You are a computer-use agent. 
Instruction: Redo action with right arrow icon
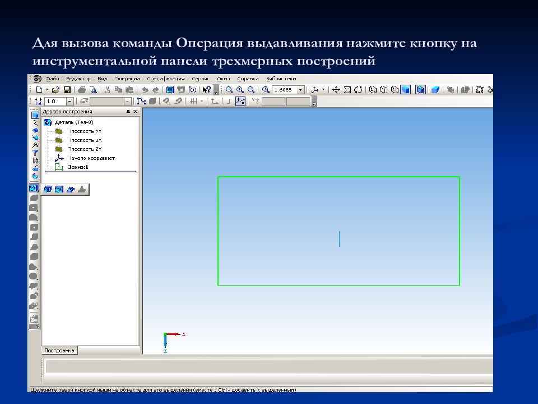click(155, 90)
